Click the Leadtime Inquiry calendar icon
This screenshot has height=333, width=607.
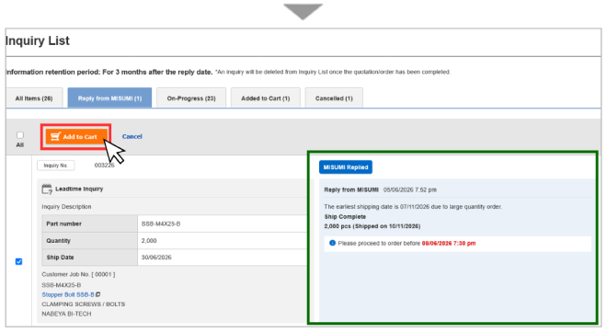(47, 189)
